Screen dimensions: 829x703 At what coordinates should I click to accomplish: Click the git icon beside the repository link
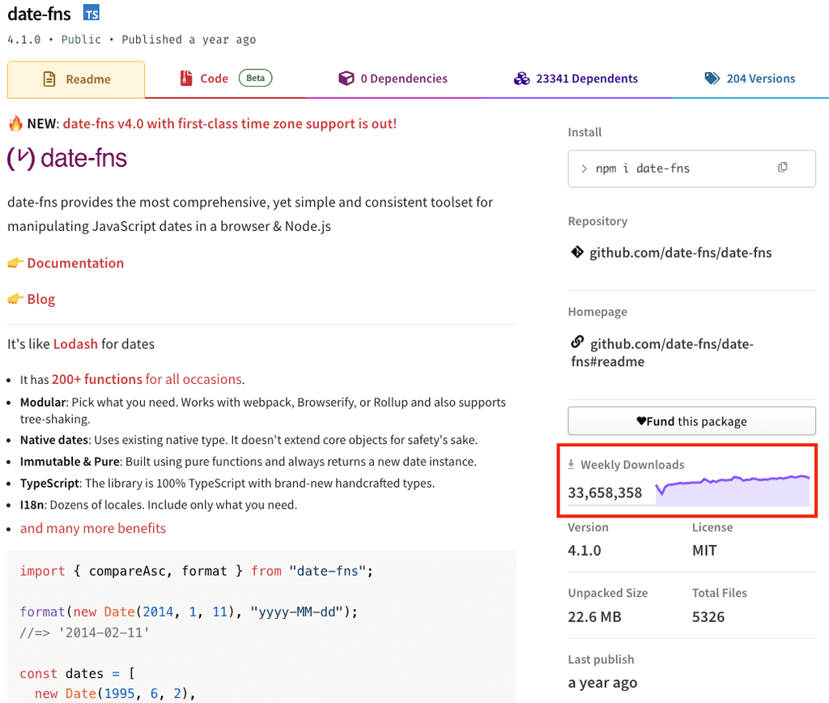[576, 252]
